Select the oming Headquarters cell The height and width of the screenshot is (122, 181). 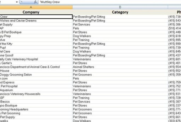click(x=36, y=109)
